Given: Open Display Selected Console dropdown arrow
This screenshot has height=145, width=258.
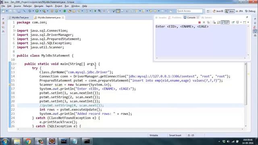Looking at the screenshot, I should pos(241,23).
